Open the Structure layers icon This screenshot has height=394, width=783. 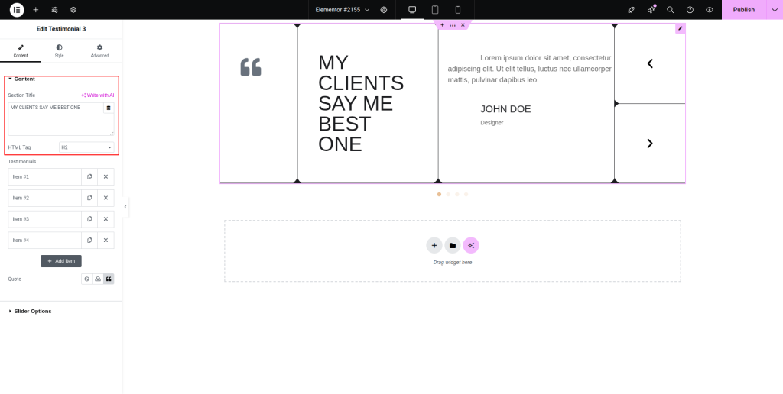coord(73,9)
